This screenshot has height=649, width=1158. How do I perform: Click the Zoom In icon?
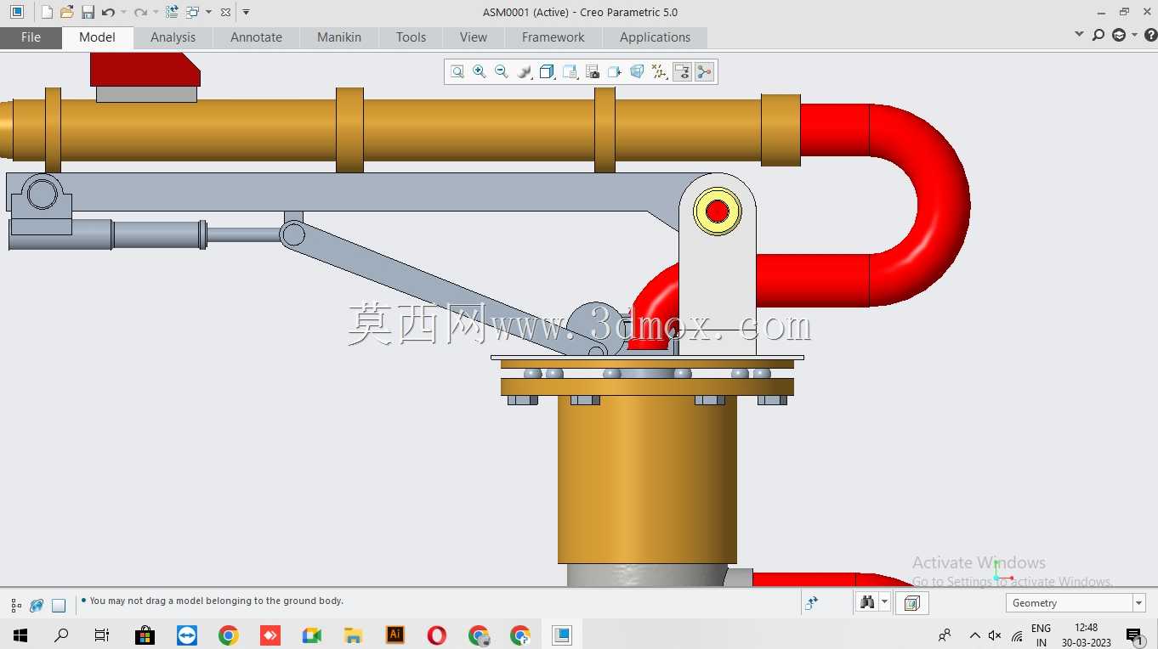click(480, 72)
